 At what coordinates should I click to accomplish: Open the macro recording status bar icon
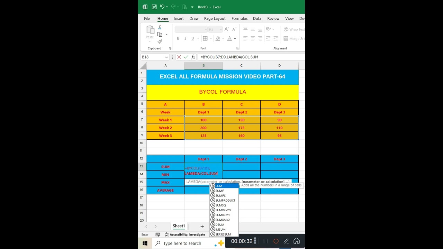158,234
